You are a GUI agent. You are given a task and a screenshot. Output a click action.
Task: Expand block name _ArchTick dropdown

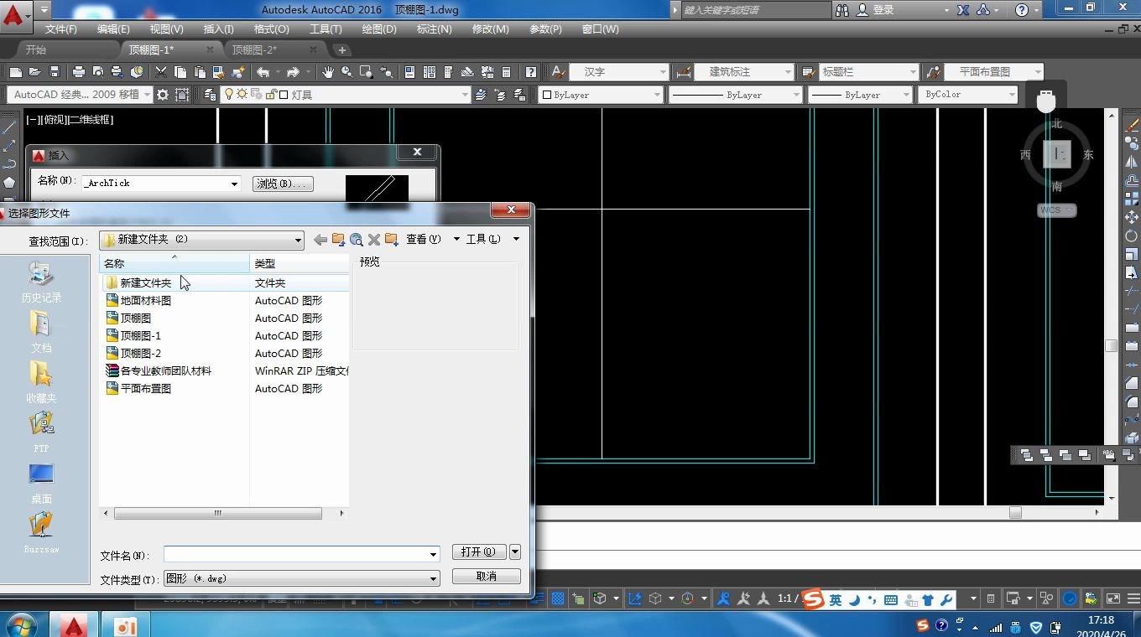coord(234,183)
